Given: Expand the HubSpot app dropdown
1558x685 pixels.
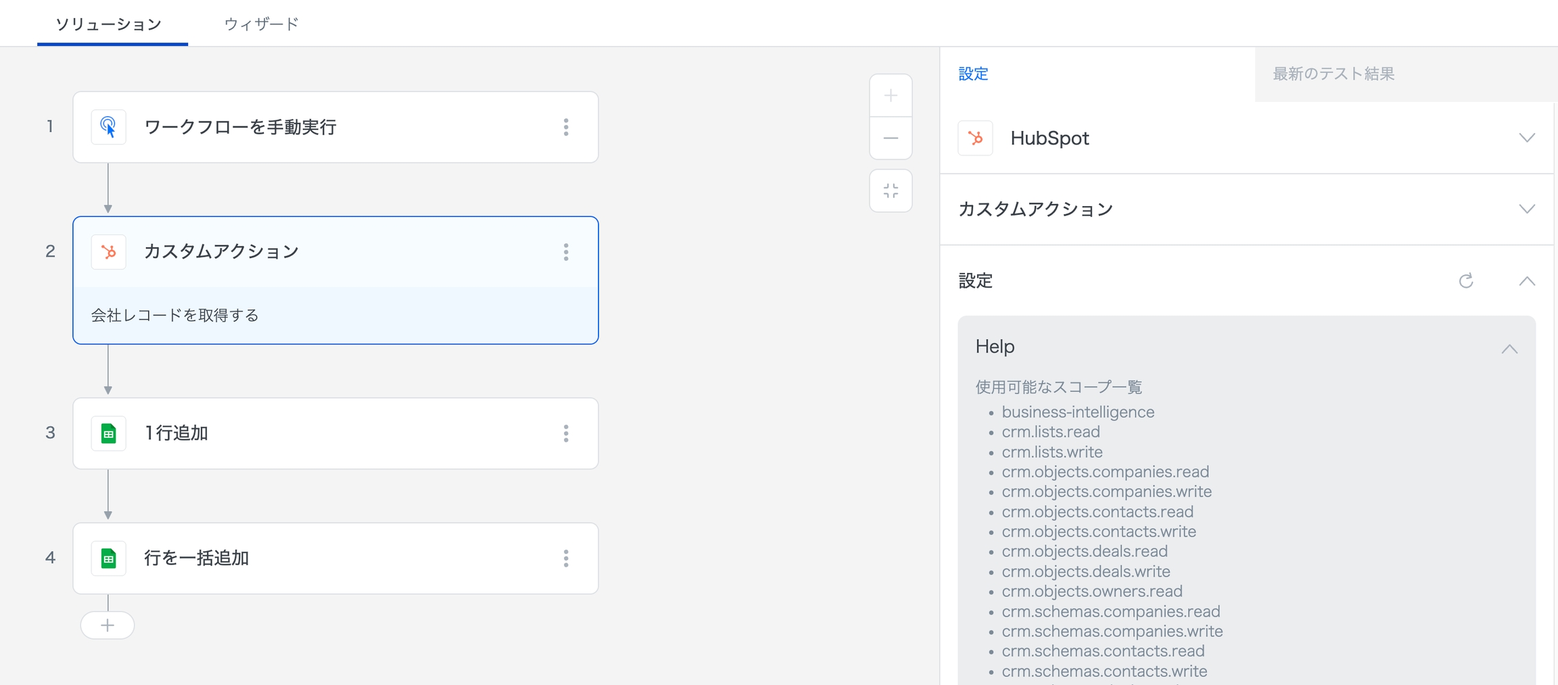Looking at the screenshot, I should [1526, 138].
